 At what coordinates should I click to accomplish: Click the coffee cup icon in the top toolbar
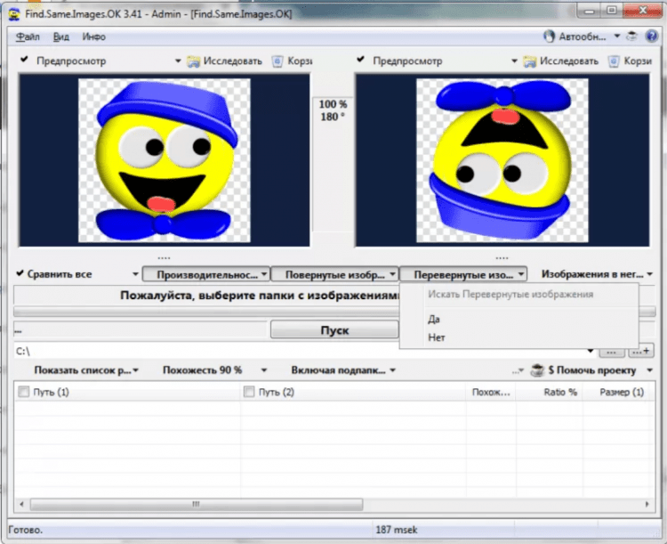[x=631, y=37]
